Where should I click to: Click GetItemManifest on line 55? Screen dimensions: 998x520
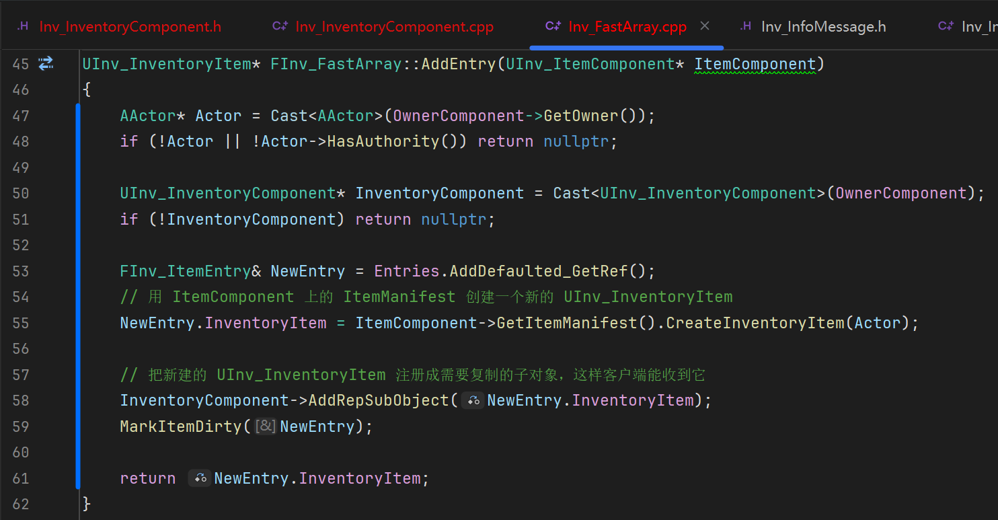coord(567,323)
